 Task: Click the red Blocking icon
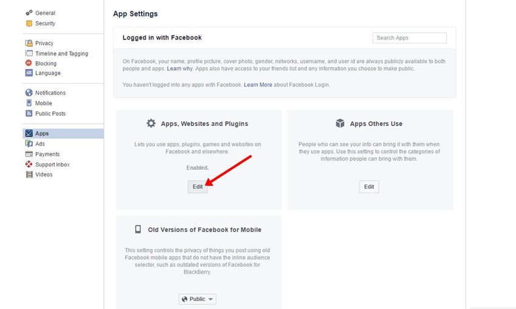[29, 63]
